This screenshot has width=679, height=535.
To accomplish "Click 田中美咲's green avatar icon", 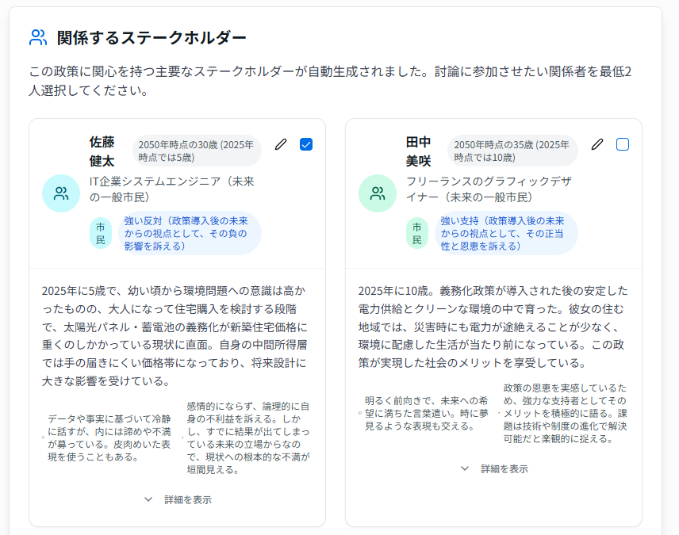I will [x=378, y=193].
